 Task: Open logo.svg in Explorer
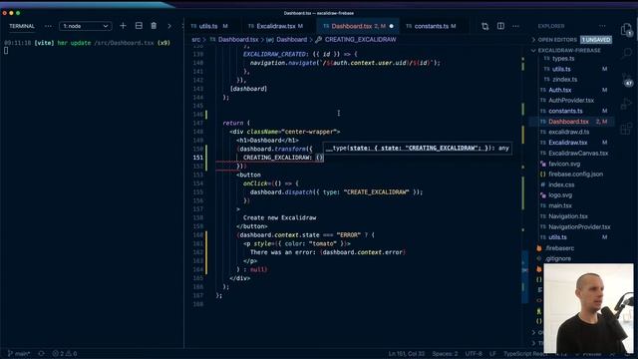[x=560, y=195]
